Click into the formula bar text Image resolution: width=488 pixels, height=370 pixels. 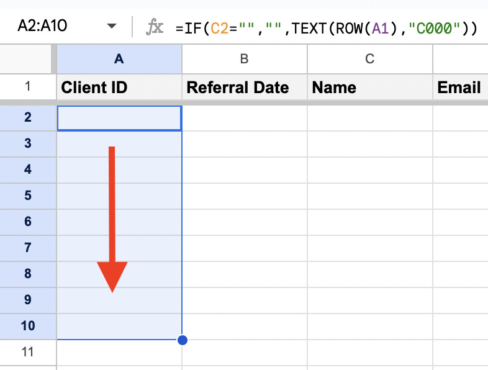click(326, 29)
